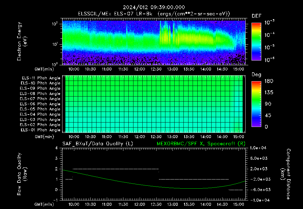Screen dimensions: 303x209
Task: Click the 180 value on the Deg color scale
Action: (x=269, y=81)
